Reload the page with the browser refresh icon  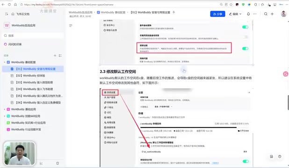click(9, 5)
